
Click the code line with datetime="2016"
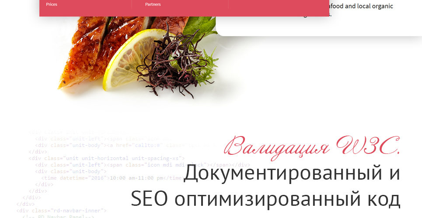112,178
